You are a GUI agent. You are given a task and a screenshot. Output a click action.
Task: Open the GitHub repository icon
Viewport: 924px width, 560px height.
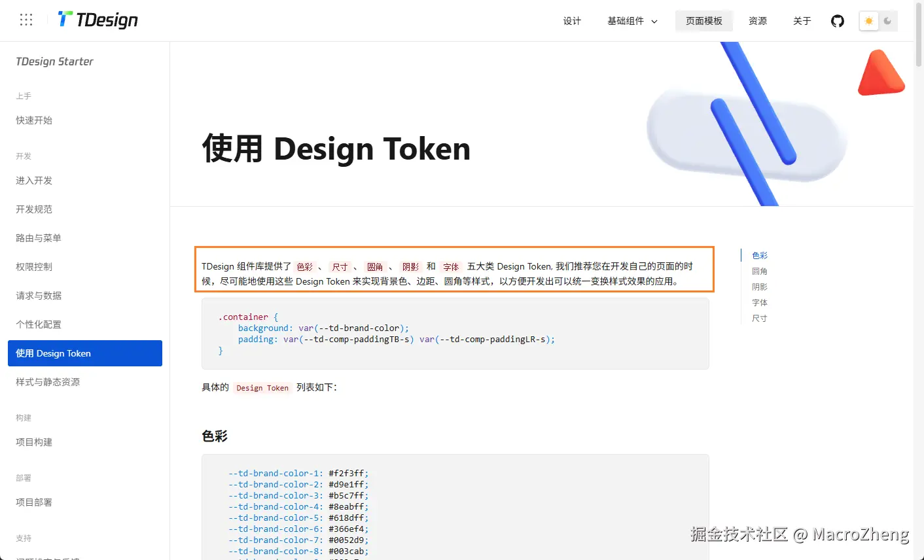(x=838, y=21)
